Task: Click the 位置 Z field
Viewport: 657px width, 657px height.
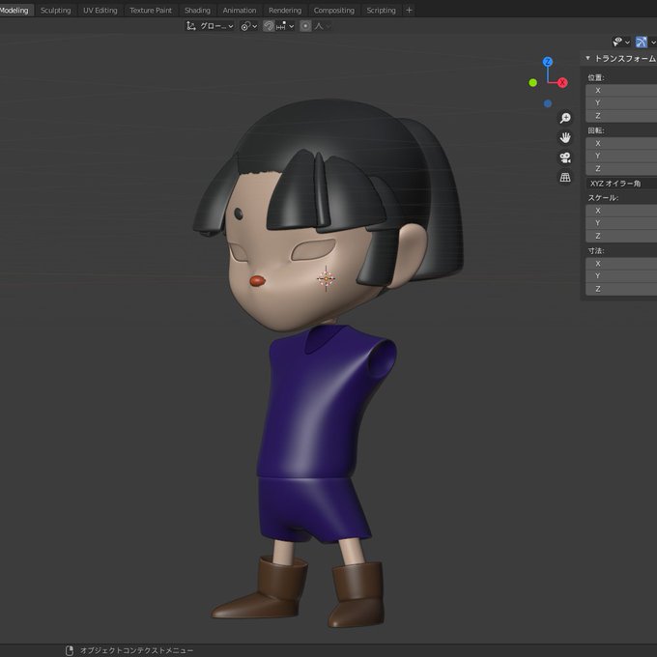Action: (621, 116)
